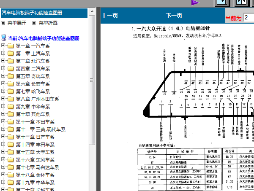Click the computer icon beside 当前:汽车电脑板端子功能速查图册
The height and width of the screenshot is (191, 254).
pos(4,38)
